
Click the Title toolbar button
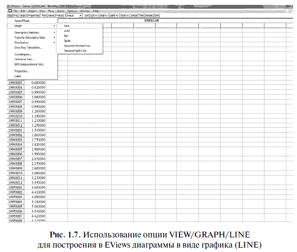[141, 16]
